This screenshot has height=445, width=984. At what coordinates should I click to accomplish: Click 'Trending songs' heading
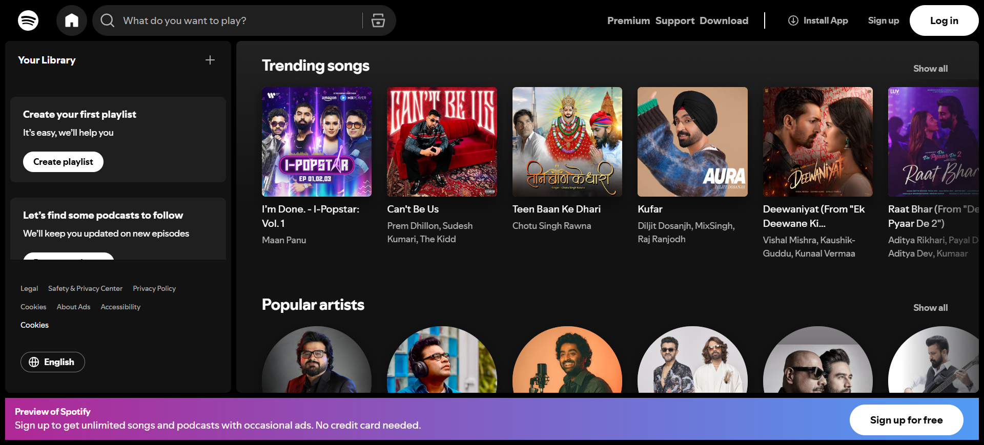tap(316, 66)
